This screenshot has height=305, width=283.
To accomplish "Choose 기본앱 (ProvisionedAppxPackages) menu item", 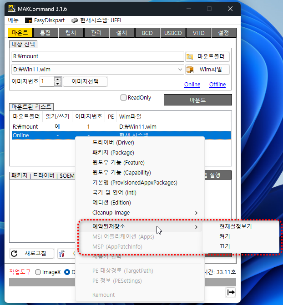I will 140,182.
